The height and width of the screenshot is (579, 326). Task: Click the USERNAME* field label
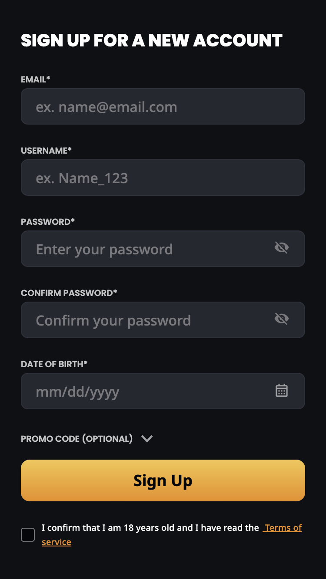47,151
